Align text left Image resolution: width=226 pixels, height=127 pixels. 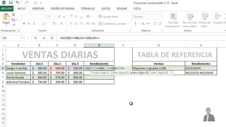(x=71, y=23)
